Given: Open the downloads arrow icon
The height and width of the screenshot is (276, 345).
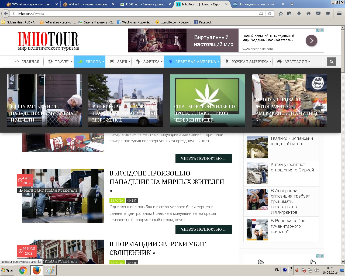Looking at the screenshot, I should click(x=299, y=13).
